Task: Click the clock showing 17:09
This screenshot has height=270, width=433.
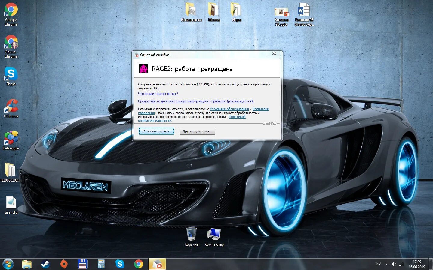Action: 417,262
